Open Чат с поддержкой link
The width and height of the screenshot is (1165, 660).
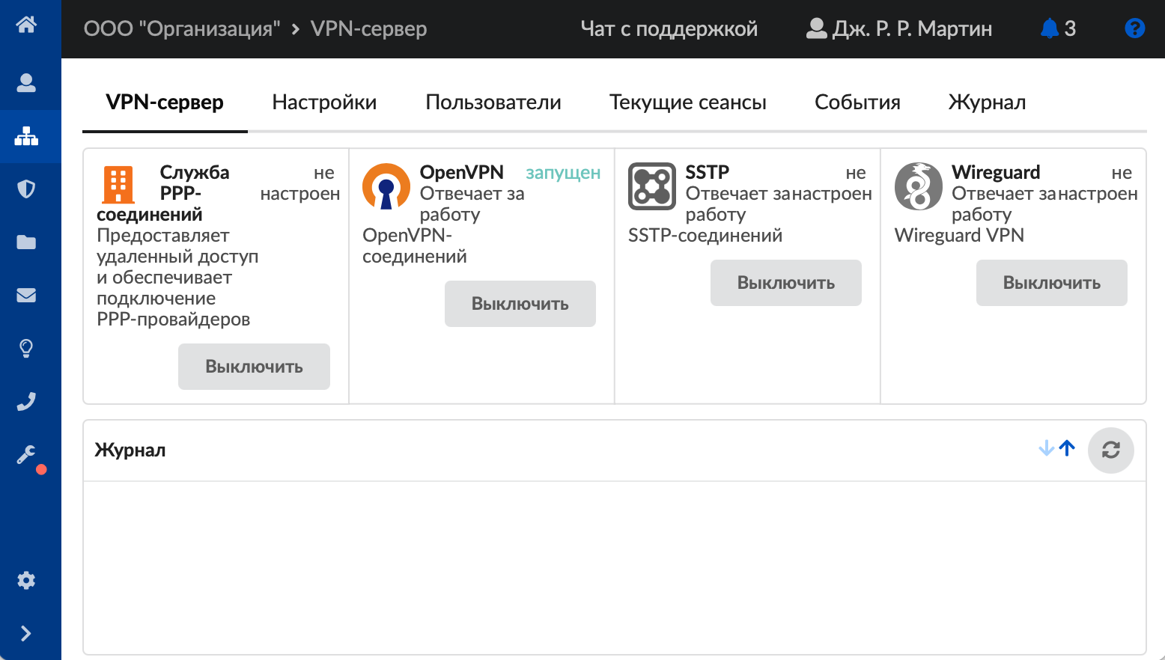click(x=669, y=29)
